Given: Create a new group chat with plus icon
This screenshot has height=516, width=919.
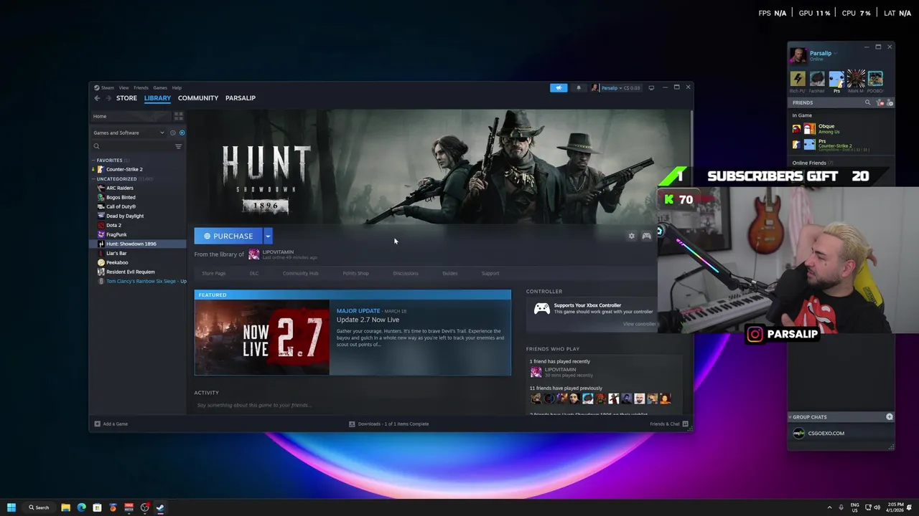Looking at the screenshot, I should (x=890, y=416).
